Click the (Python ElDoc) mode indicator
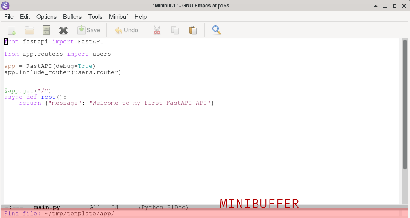The image size is (410, 218). 163,207
